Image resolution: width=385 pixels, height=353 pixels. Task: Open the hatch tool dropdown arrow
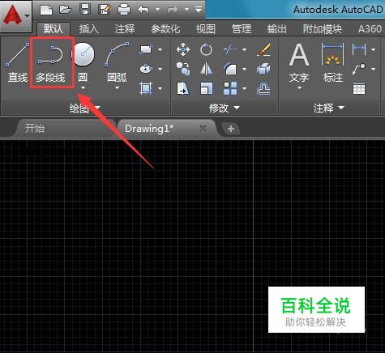click(x=160, y=88)
